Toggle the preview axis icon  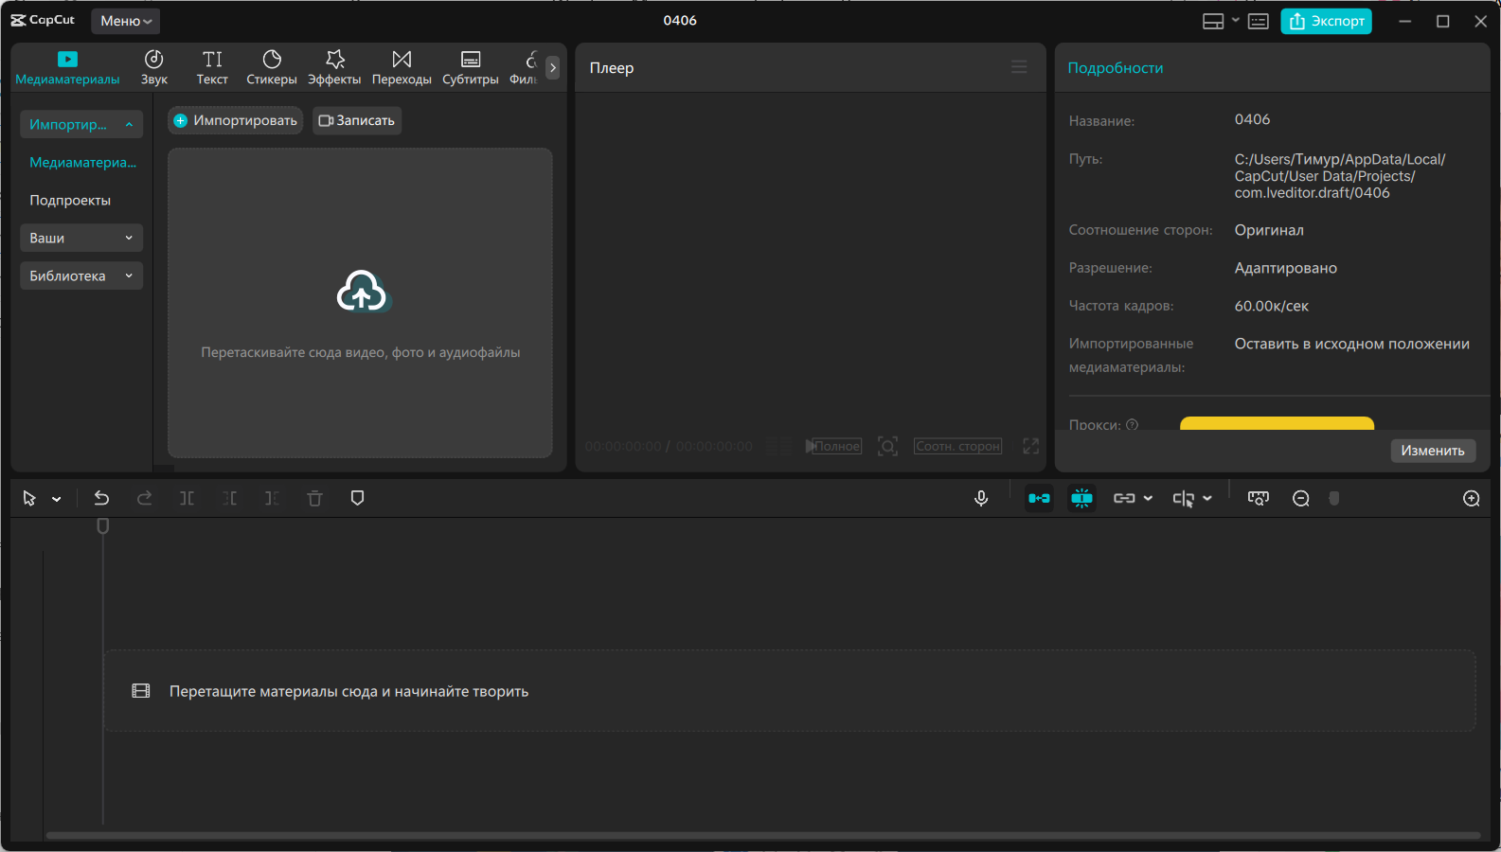click(1183, 498)
